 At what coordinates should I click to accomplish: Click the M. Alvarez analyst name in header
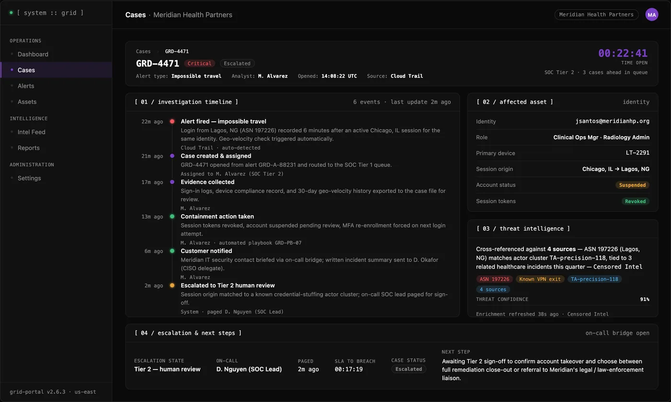273,76
